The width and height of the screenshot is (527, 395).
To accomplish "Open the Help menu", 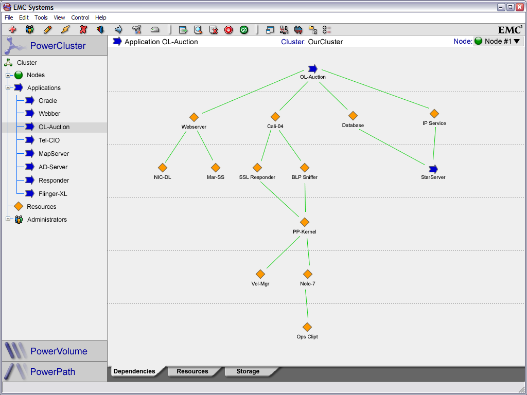I will pyautogui.click(x=100, y=17).
